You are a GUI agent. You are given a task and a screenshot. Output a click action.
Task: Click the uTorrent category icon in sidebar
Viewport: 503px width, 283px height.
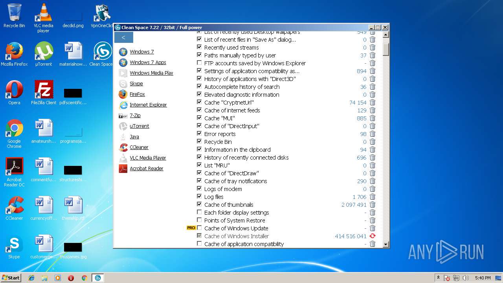click(x=123, y=126)
